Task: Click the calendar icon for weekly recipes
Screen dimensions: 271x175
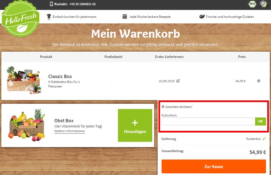Action: pos(125,17)
